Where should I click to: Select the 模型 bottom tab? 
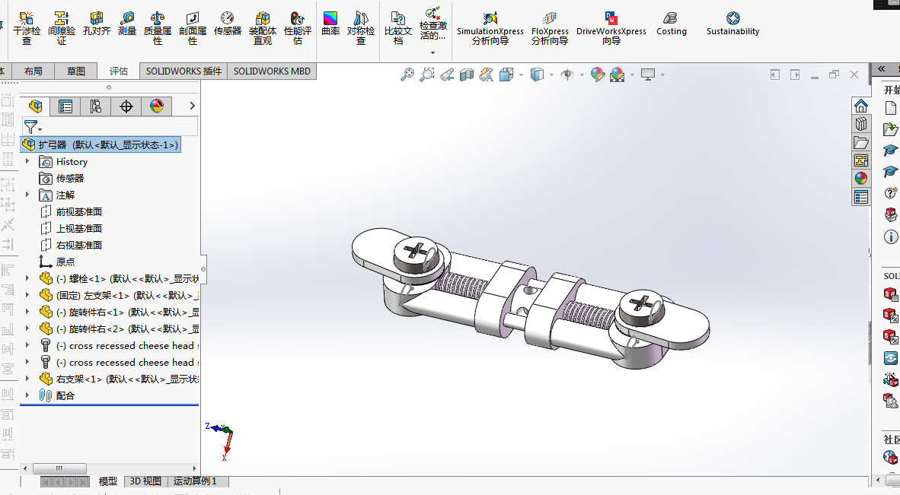click(x=108, y=481)
